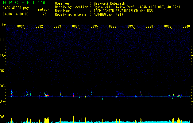The width and height of the screenshot is (193, 123).
Task: Click the 'Receiving antenna' field label
Action: point(71,14)
